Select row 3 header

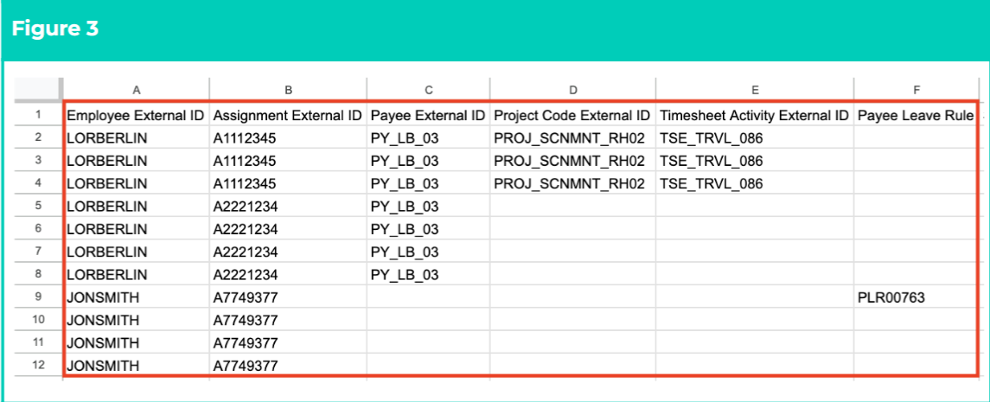click(38, 161)
